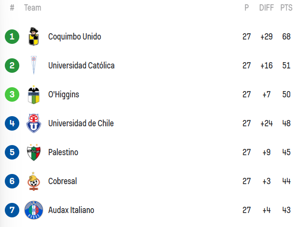Image resolution: width=298 pixels, height=227 pixels.
Task: Click the blue position 4 badge
Action: pos(12,123)
